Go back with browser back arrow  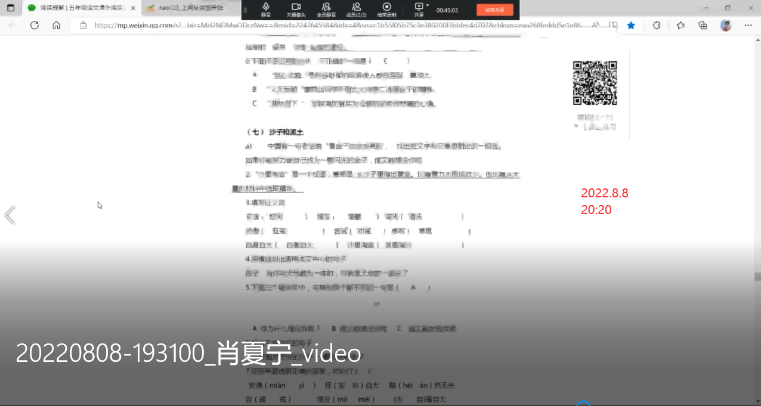13,25
